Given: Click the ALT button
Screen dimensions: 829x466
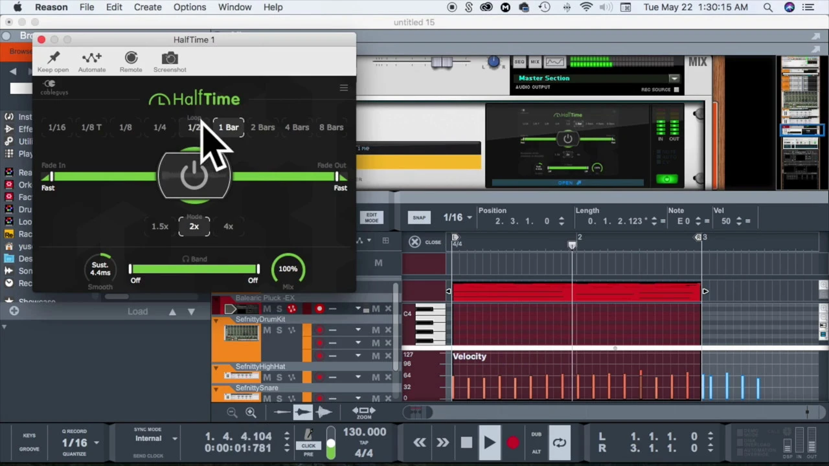Looking at the screenshot, I should click(536, 451).
